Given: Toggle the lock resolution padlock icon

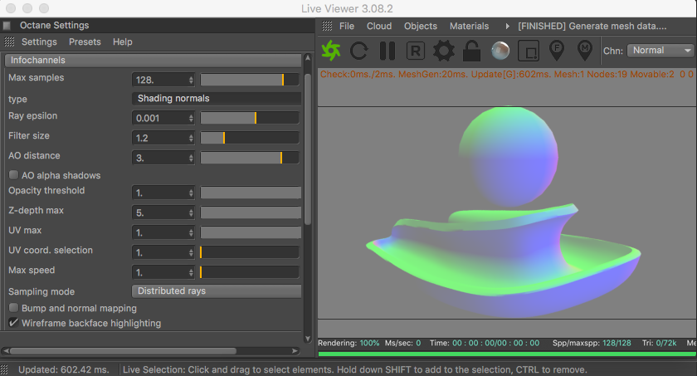Looking at the screenshot, I should click(471, 51).
